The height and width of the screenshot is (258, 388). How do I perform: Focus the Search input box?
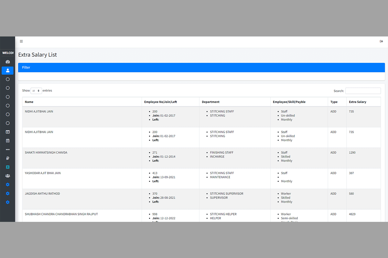coord(363,91)
